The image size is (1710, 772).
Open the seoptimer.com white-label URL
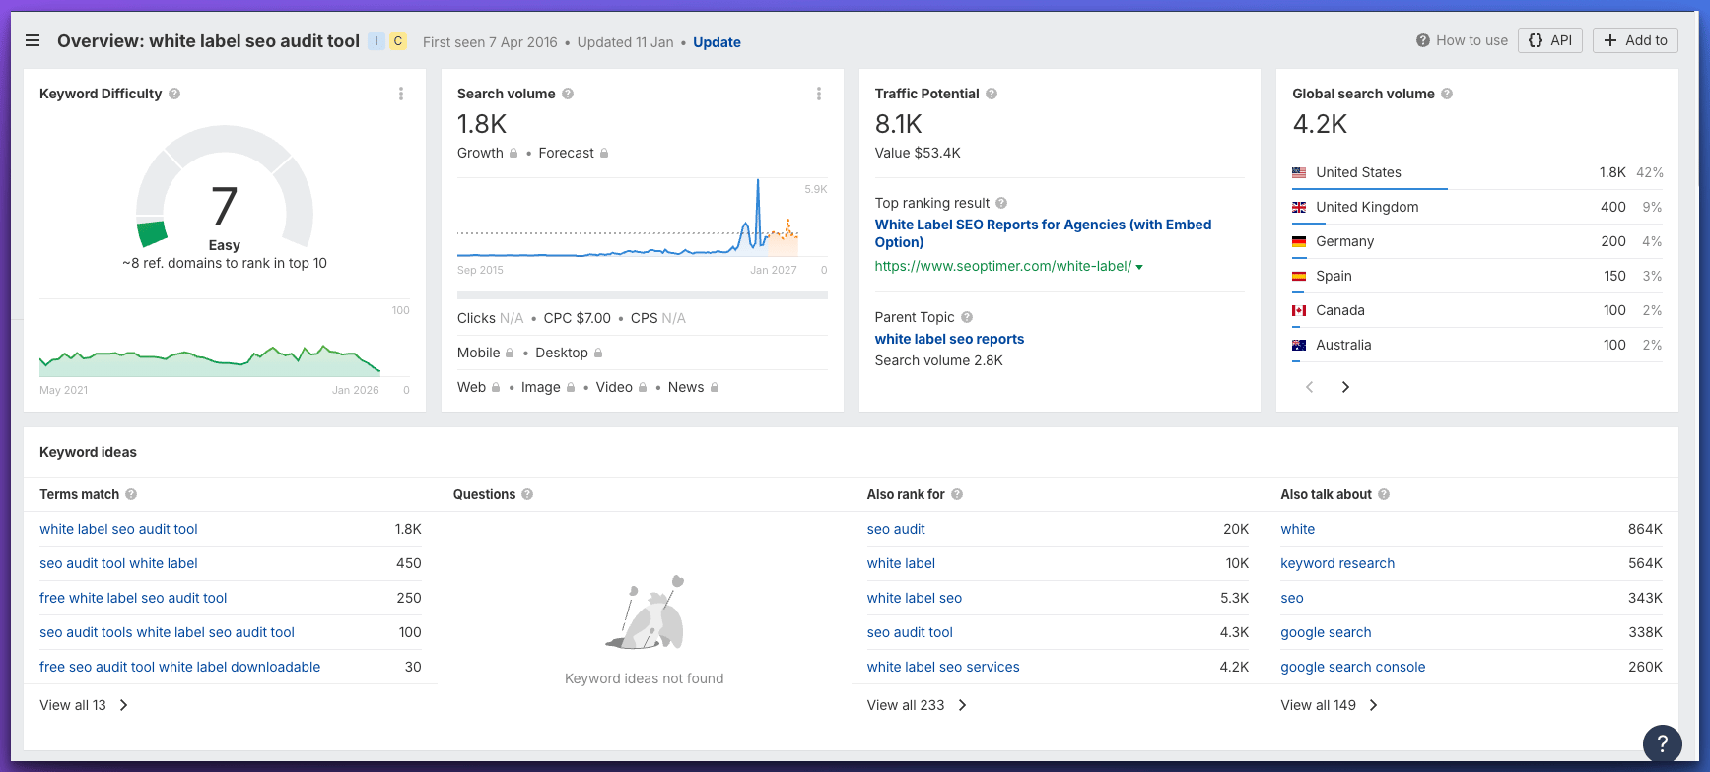point(1003,266)
